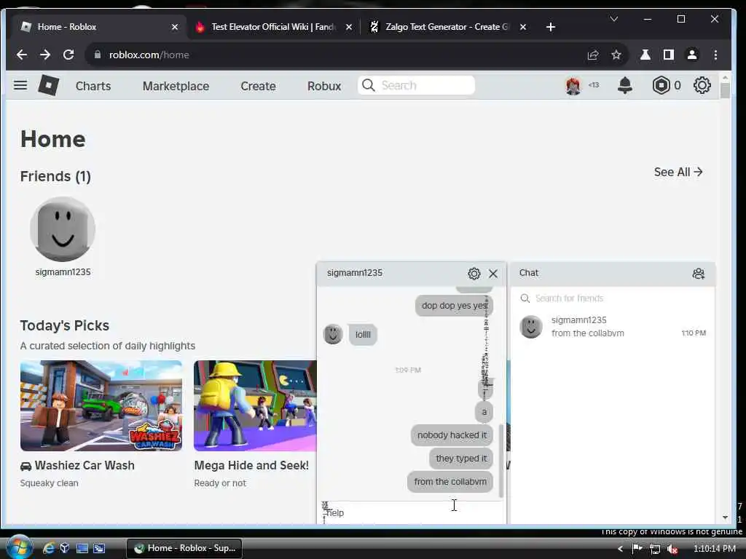Click the Roblox logo in the navbar
This screenshot has height=559, width=746.
(48, 86)
